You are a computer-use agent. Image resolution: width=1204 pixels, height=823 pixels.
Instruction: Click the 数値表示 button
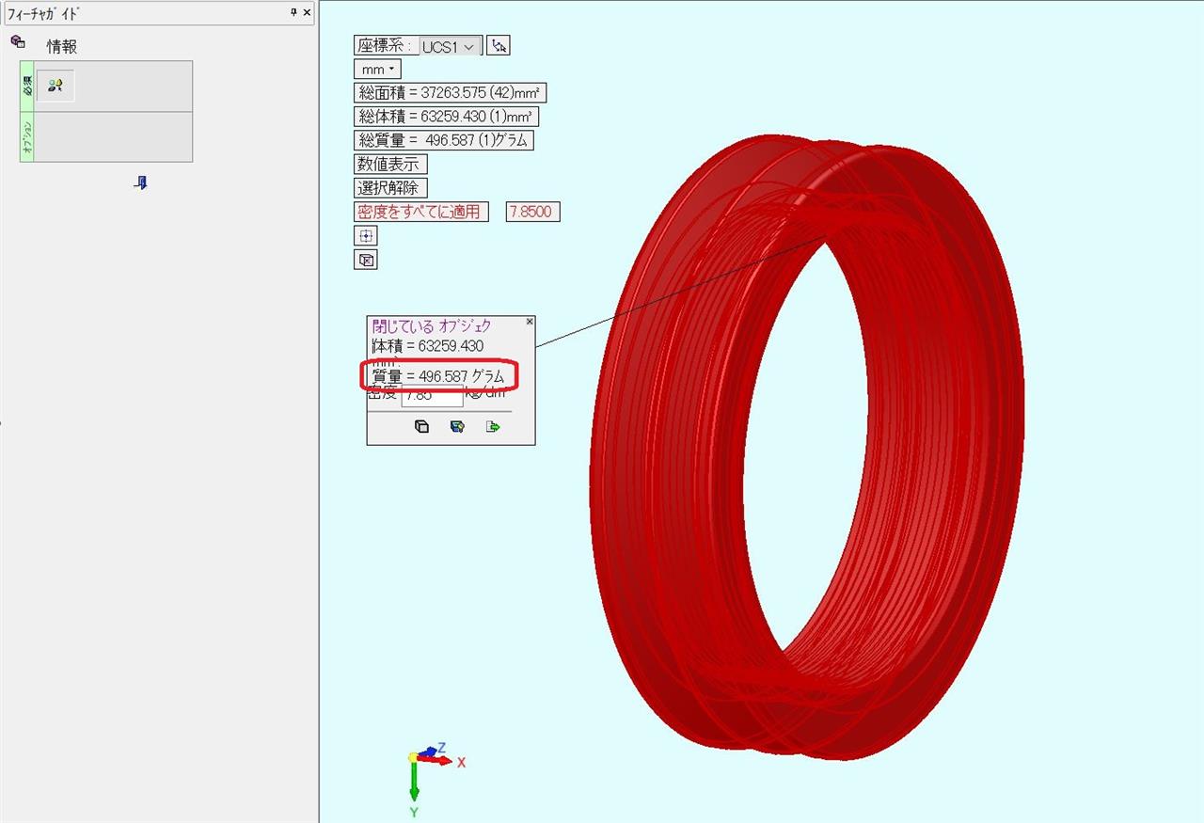390,164
